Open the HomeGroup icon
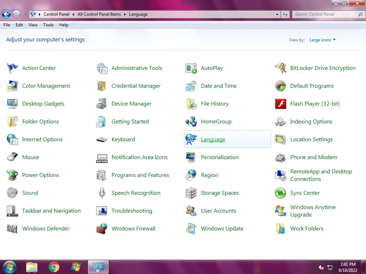The height and width of the screenshot is (274, 366). 191,122
